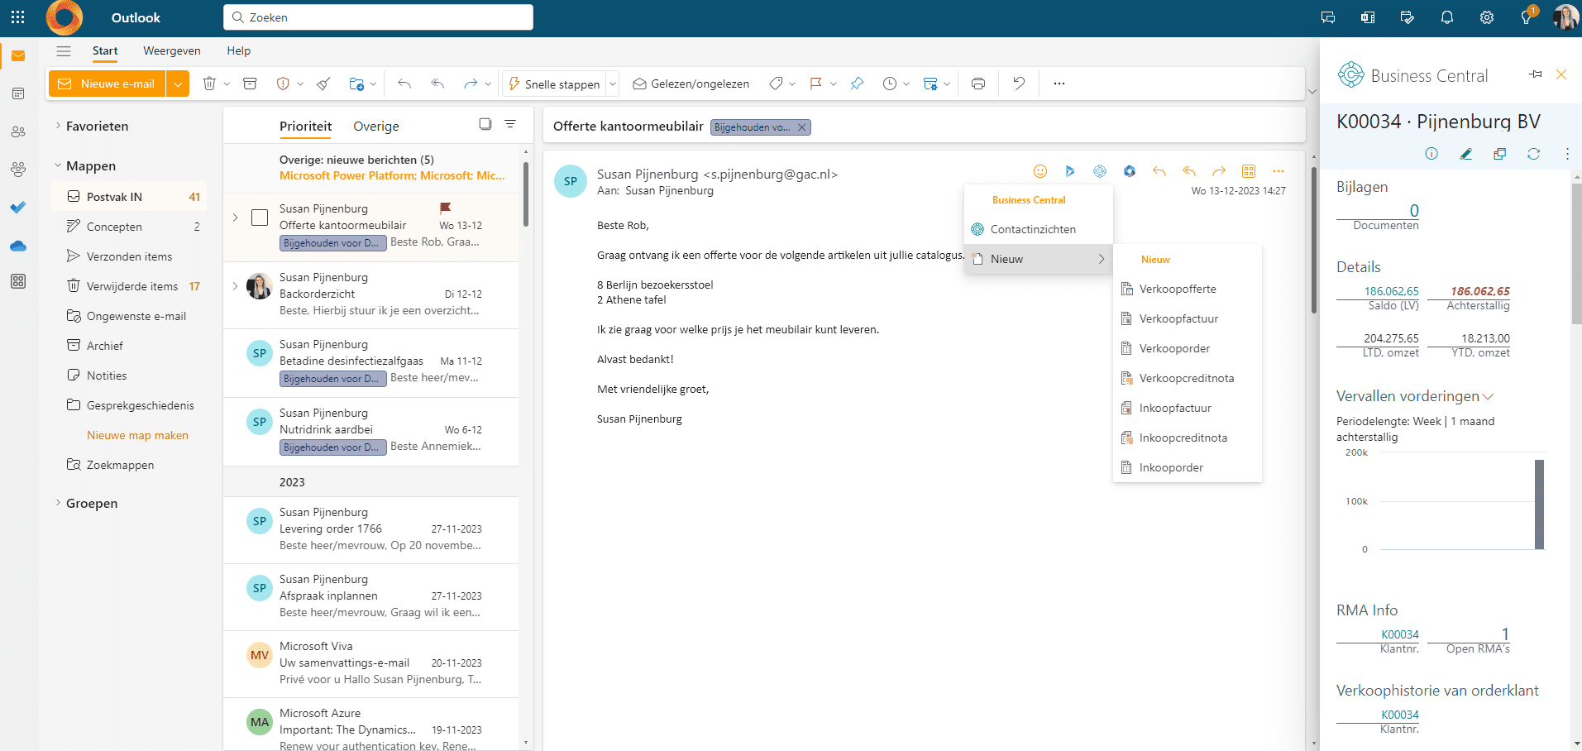Click the emoji reaction icon on message
1582x751 pixels.
click(1040, 171)
